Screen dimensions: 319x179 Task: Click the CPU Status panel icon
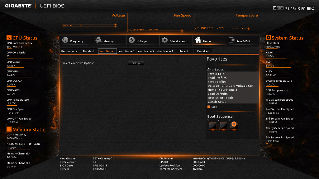click(9, 38)
